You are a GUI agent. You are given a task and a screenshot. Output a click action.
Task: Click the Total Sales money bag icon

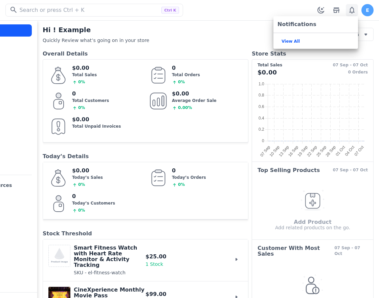pos(58,76)
